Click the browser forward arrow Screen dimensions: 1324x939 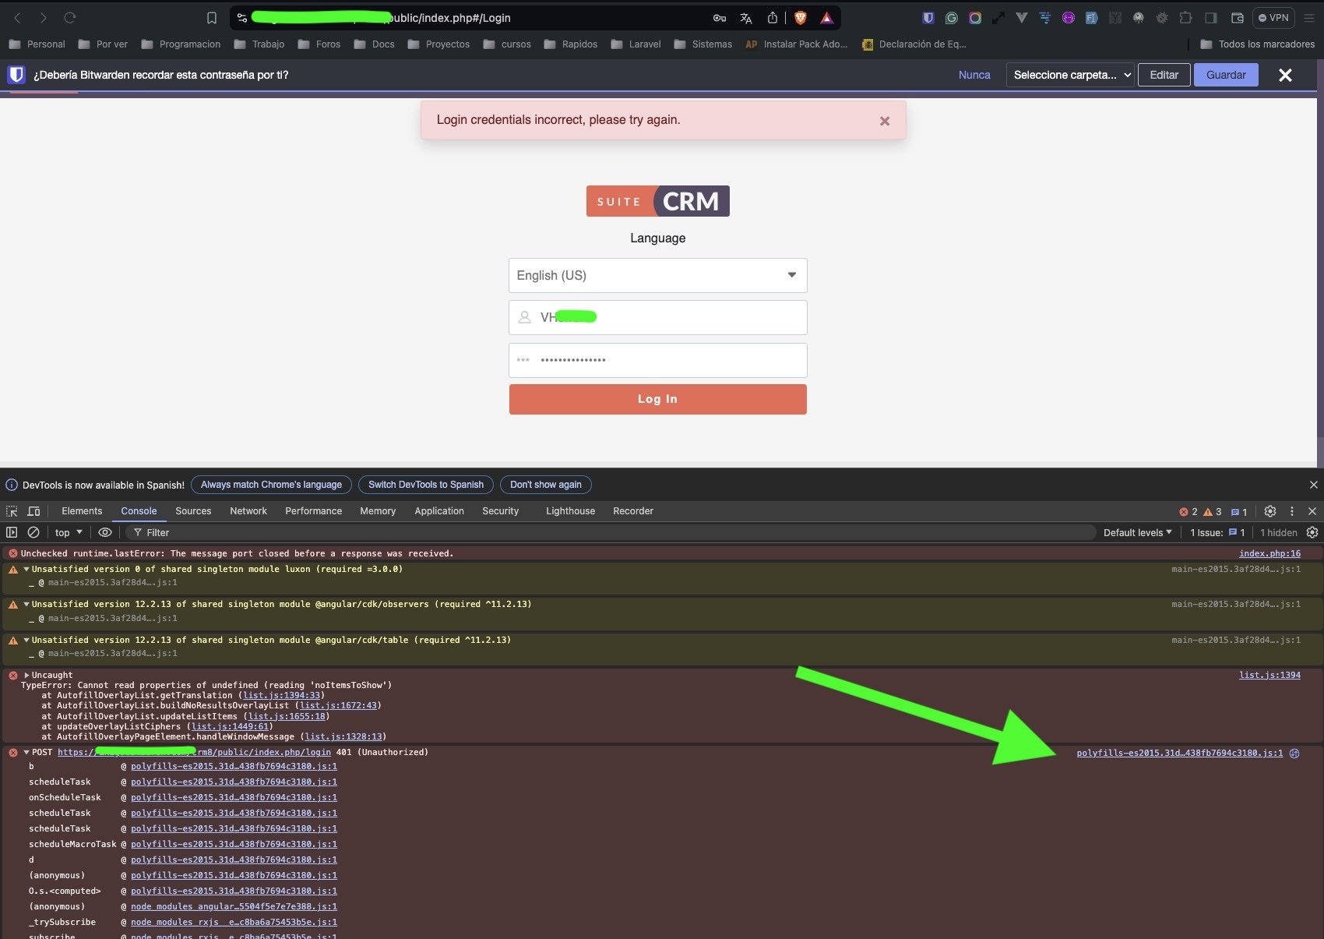pyautogui.click(x=44, y=17)
